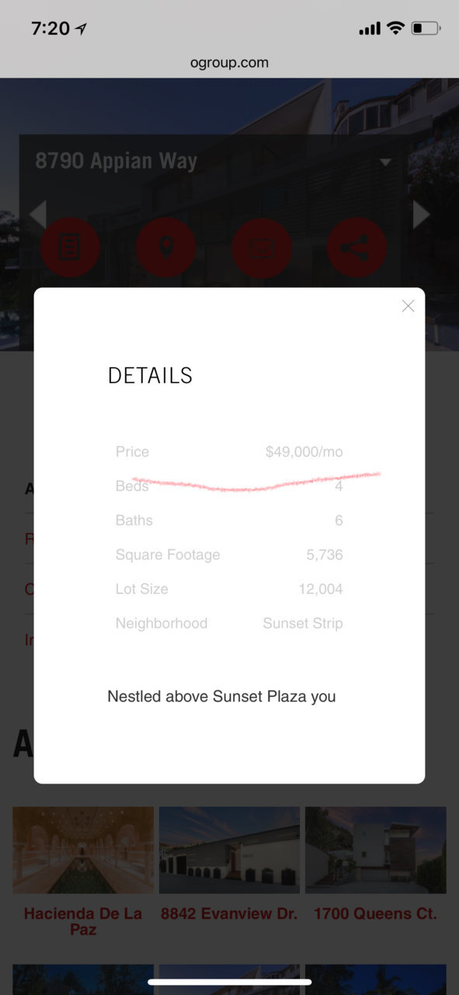Go to previous listing with left arrow
Screen dimensions: 459x995
point(37,215)
